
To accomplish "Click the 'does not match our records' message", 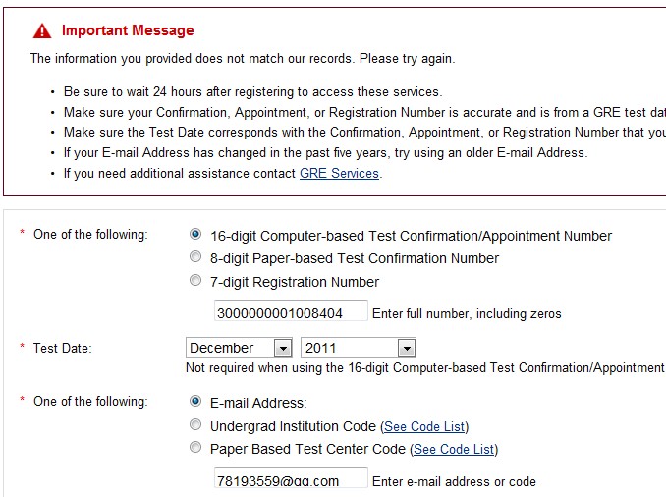I will 242,59.
